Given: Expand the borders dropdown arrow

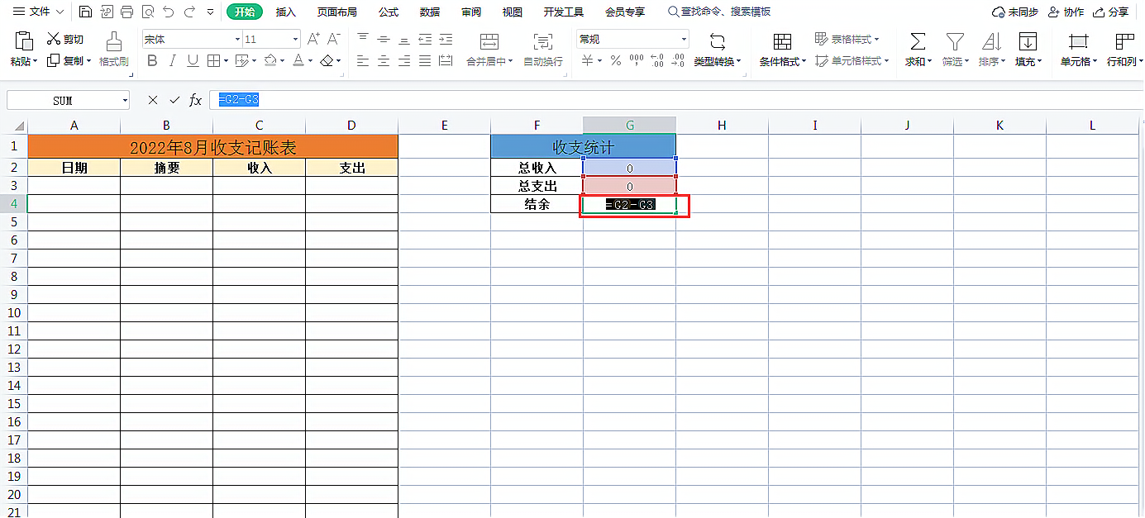Looking at the screenshot, I should (225, 60).
